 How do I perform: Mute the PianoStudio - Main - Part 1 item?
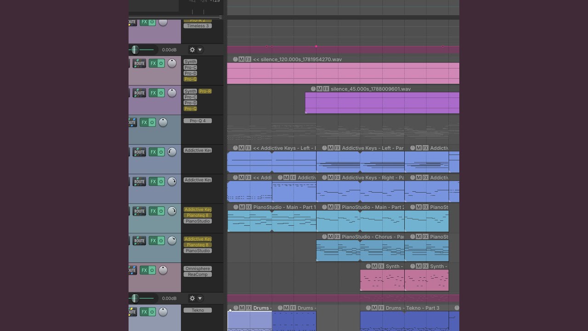point(242,207)
